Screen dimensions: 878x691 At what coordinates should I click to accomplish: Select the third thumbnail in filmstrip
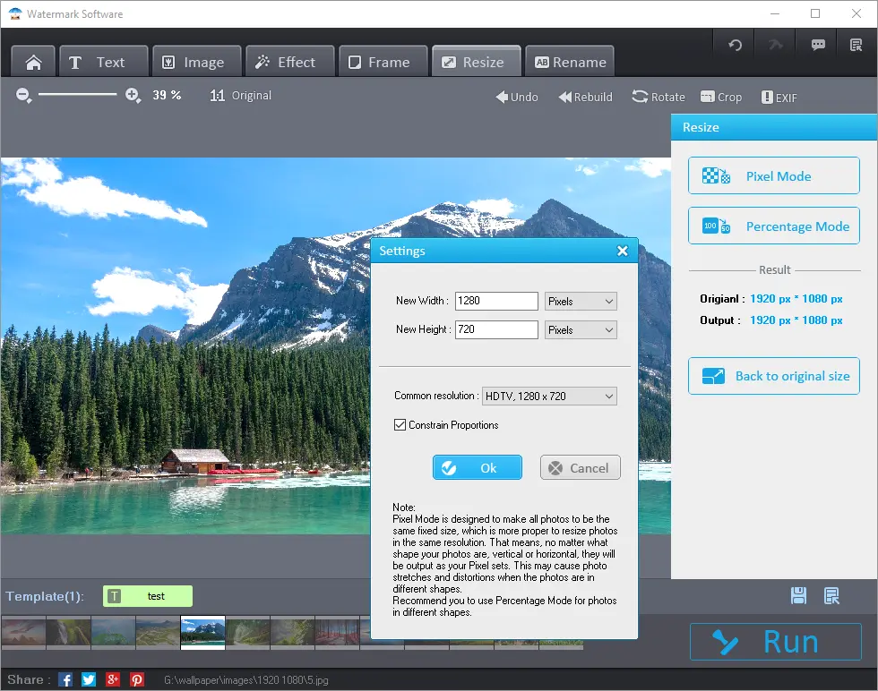tap(113, 632)
